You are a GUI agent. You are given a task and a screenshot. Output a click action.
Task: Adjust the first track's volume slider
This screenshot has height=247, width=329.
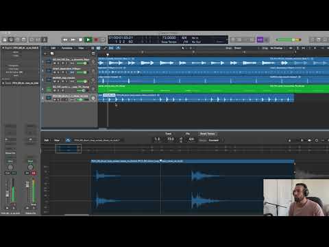point(82,63)
